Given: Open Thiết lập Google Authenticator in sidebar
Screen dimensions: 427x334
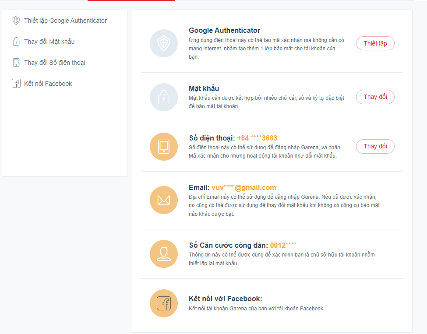Looking at the screenshot, I should (65, 21).
